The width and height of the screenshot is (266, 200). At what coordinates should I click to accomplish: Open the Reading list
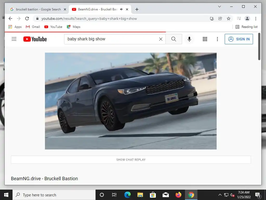(x=247, y=27)
